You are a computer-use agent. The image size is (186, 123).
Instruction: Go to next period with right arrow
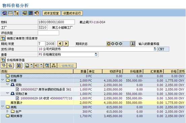pyautogui.click(x=66, y=43)
